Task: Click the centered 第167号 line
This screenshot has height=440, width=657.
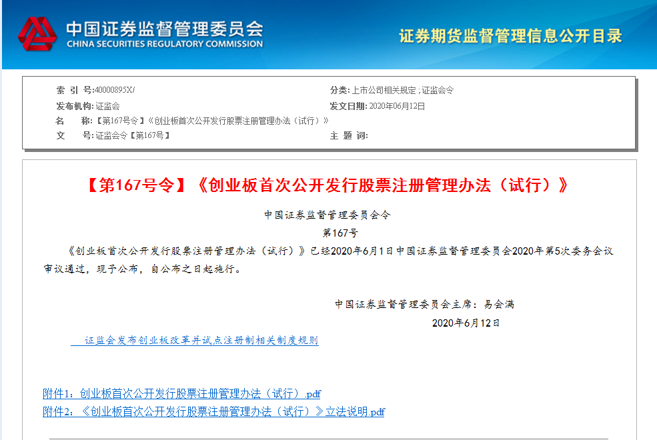Action: (x=340, y=233)
